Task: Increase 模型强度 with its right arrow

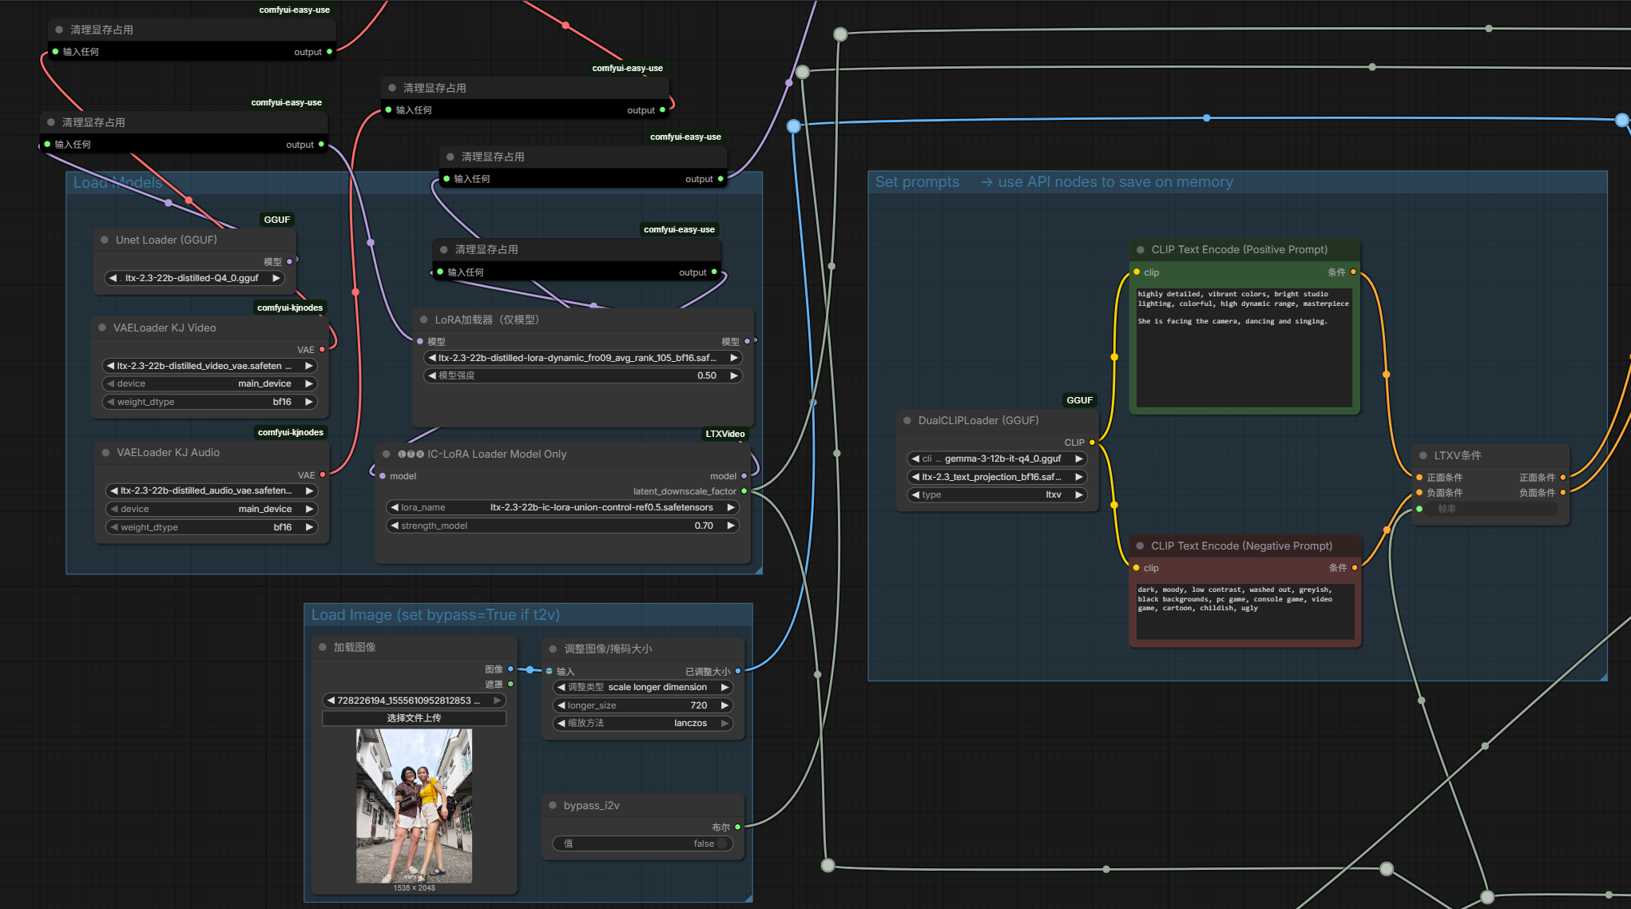Action: coord(734,375)
